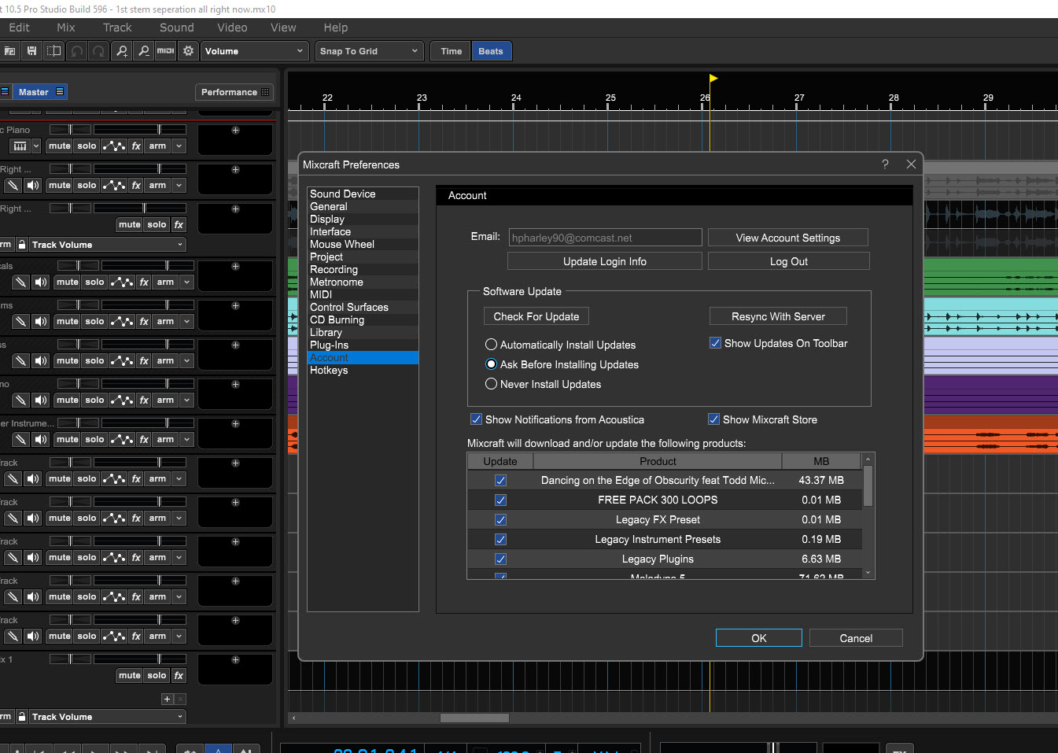
Task: Open arm dropdown arrow on 'no' track
Action: click(x=187, y=400)
